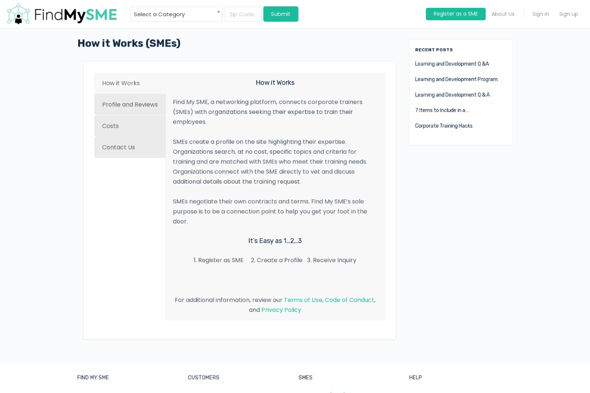Click the SMES footer heading
The image size is (590, 393).
point(305,378)
